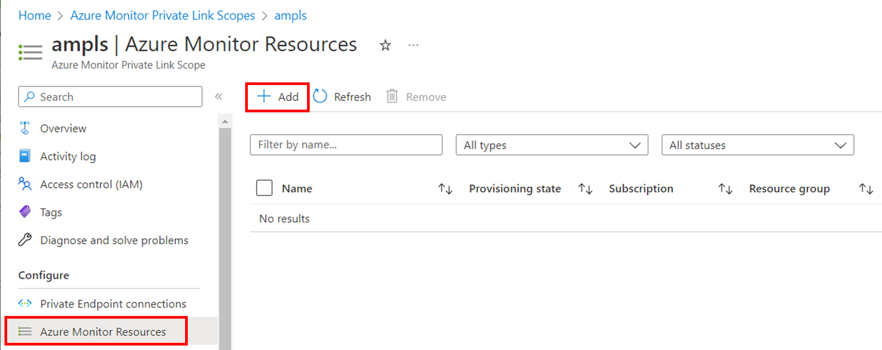Click the circular refresh icon

(320, 96)
